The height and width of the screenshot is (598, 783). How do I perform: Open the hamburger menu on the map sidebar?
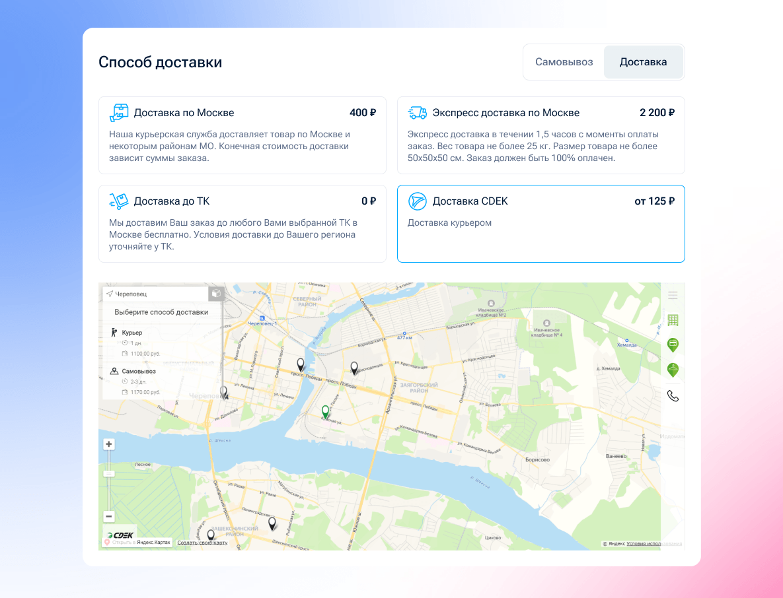tap(673, 295)
